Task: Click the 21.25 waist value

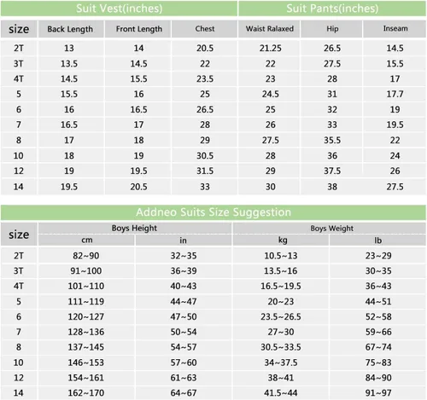Action: click(x=270, y=48)
